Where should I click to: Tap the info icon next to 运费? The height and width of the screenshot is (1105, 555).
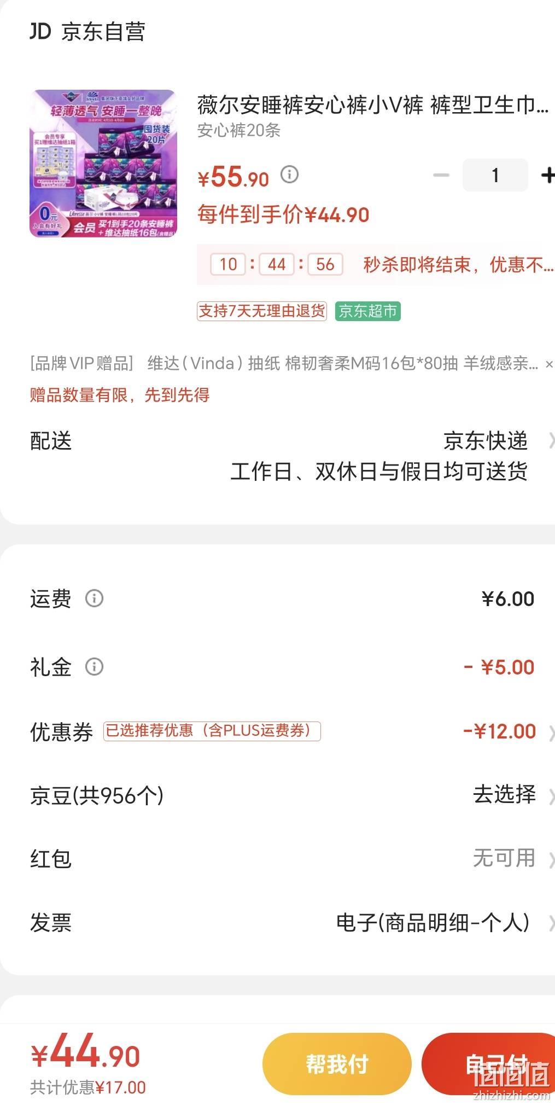coord(94,598)
